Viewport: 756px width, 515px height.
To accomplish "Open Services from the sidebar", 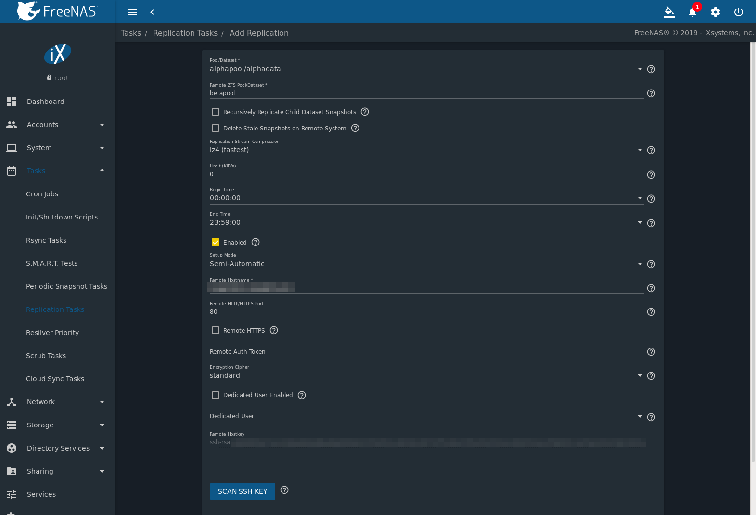I will pyautogui.click(x=58, y=494).
